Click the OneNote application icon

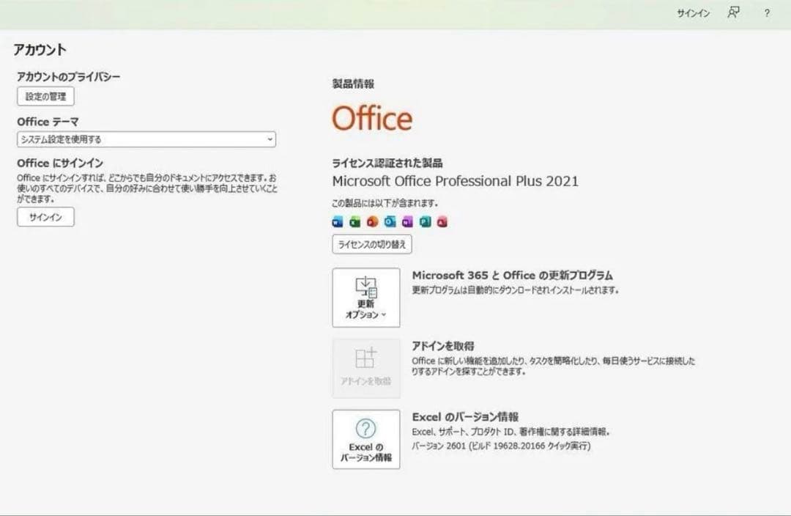click(407, 221)
